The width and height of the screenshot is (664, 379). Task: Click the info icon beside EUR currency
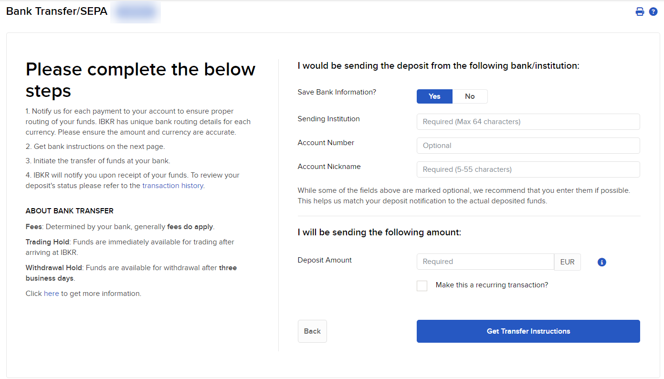tap(602, 262)
